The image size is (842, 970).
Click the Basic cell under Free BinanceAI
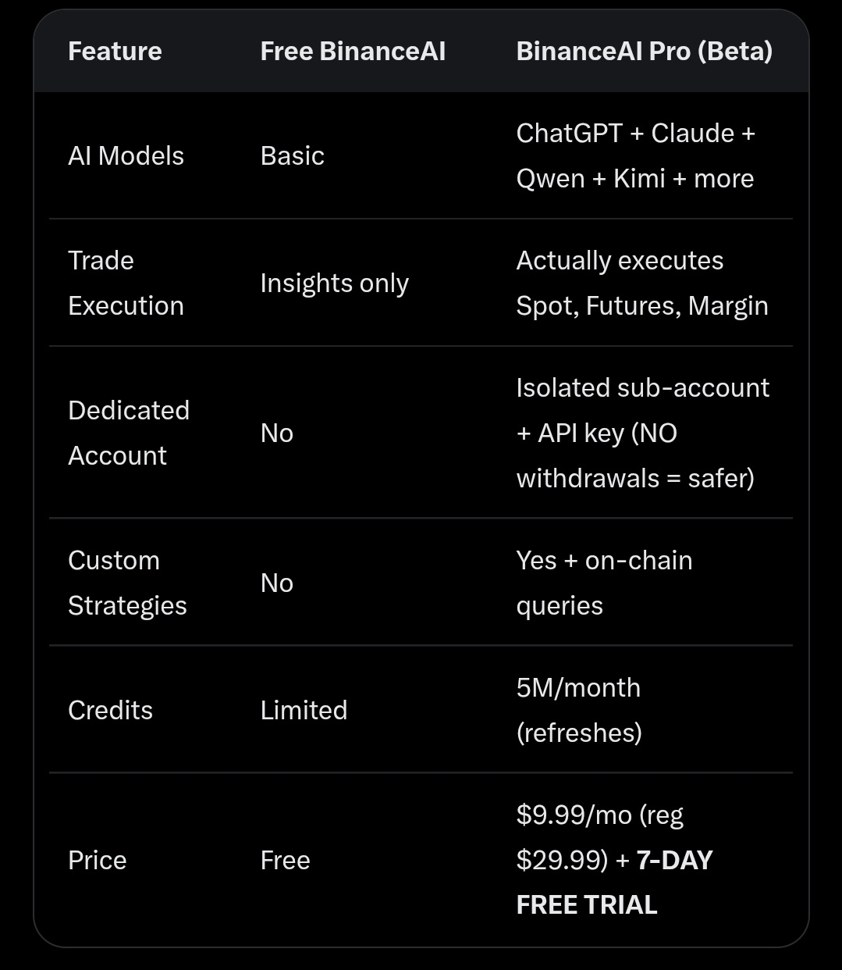coord(292,156)
